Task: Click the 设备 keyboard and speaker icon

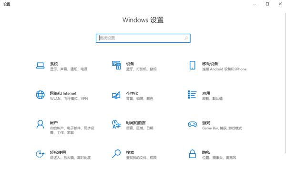Action: point(116,65)
